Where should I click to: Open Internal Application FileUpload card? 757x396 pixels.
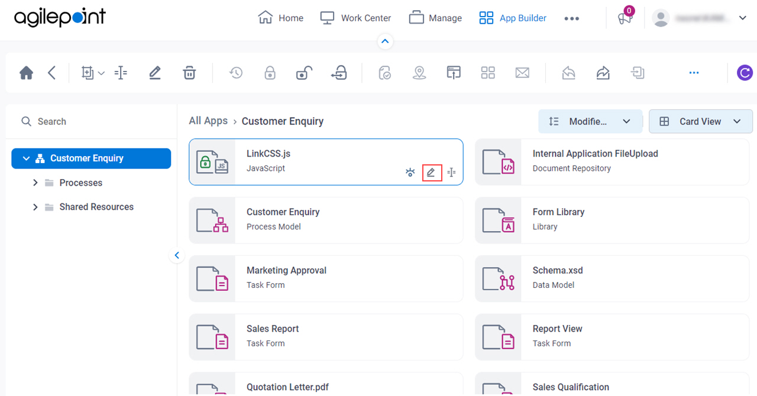coord(612,162)
